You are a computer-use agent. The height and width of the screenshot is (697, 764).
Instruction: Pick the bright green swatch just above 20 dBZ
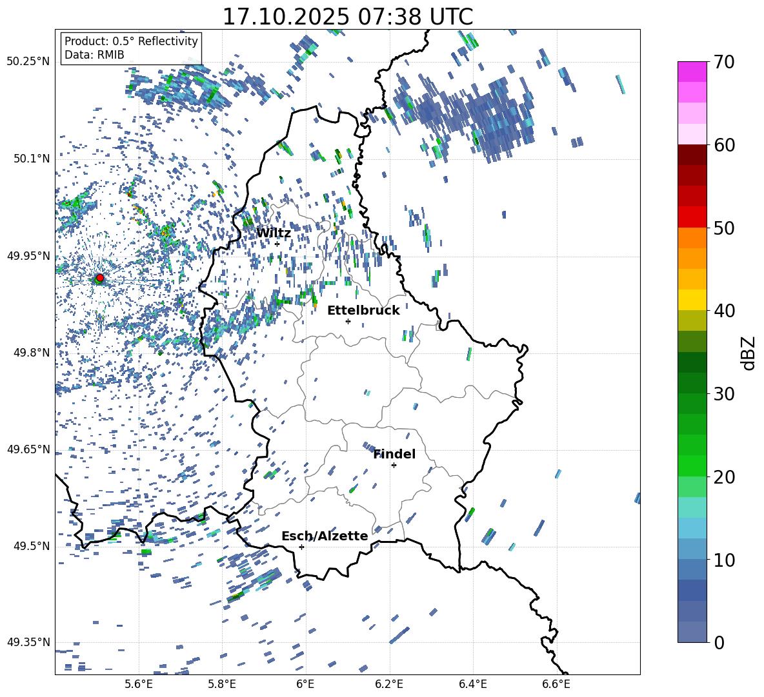click(x=692, y=466)
